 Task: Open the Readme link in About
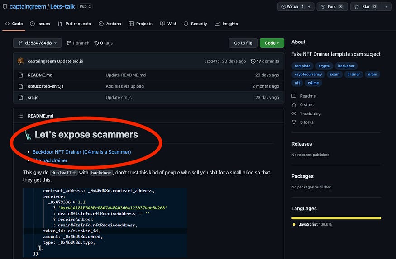(304, 96)
